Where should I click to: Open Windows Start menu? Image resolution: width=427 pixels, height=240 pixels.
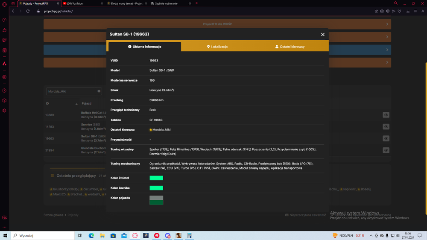(x=5, y=235)
